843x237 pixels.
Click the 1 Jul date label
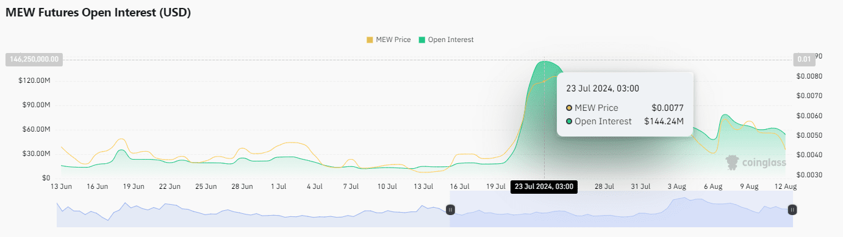point(279,186)
